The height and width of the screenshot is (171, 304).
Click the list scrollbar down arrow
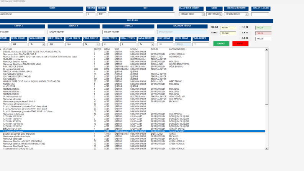pos(267,148)
